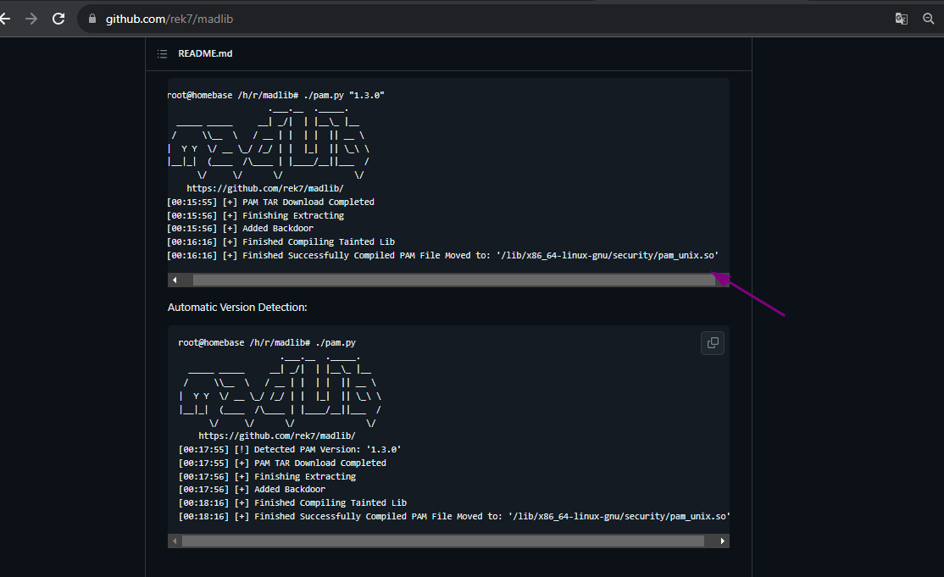
Task: Click the github.com/rek7/madlib address bar
Action: (x=169, y=19)
